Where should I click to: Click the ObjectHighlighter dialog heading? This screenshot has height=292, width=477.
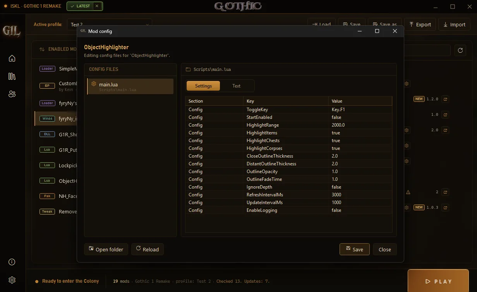click(106, 47)
